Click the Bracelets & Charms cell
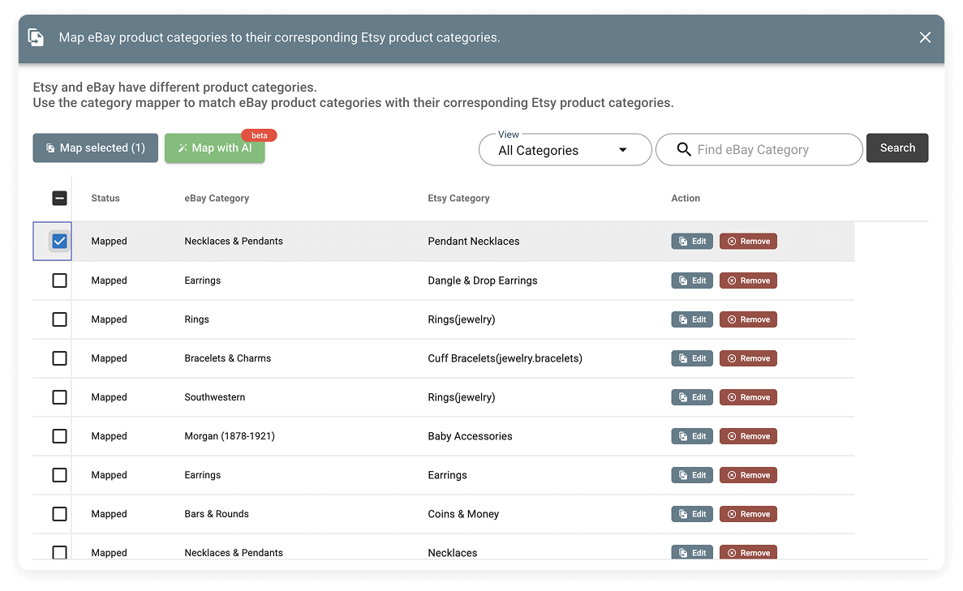This screenshot has height=591, width=963. click(x=228, y=358)
